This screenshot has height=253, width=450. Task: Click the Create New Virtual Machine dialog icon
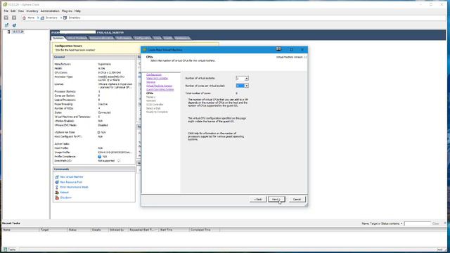(x=145, y=50)
